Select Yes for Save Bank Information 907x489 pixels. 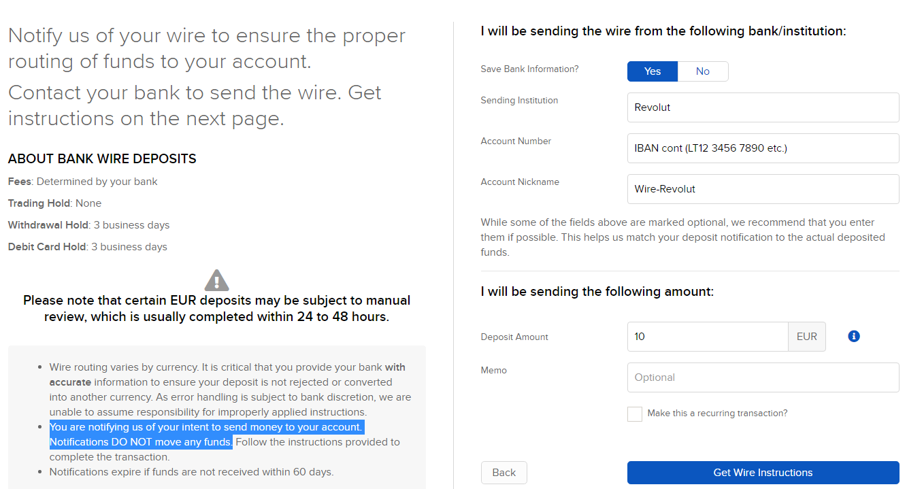(653, 71)
